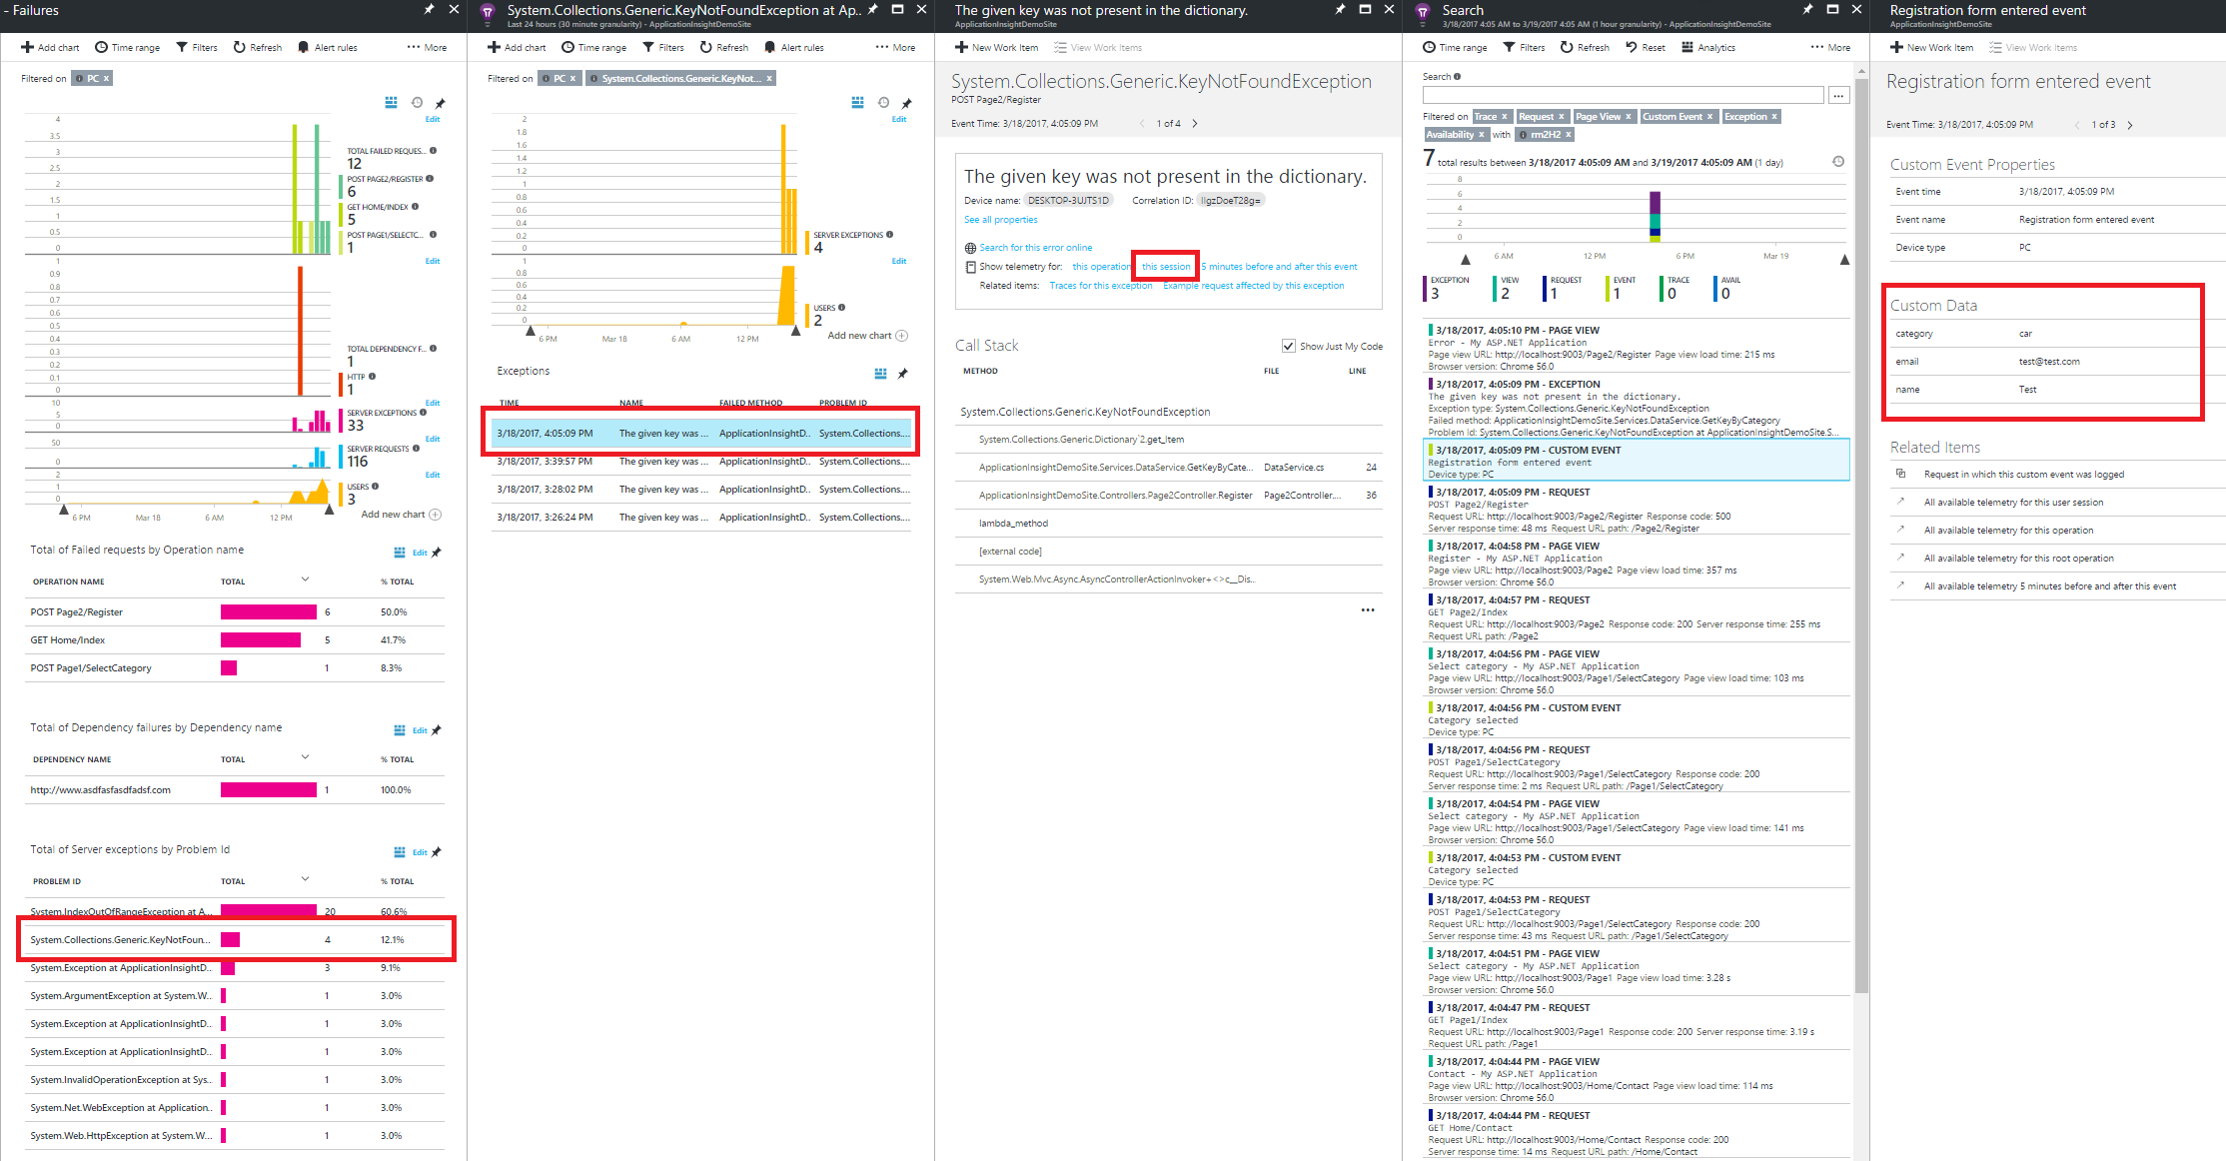Remove the Custom Event filter chip

tap(1709, 117)
